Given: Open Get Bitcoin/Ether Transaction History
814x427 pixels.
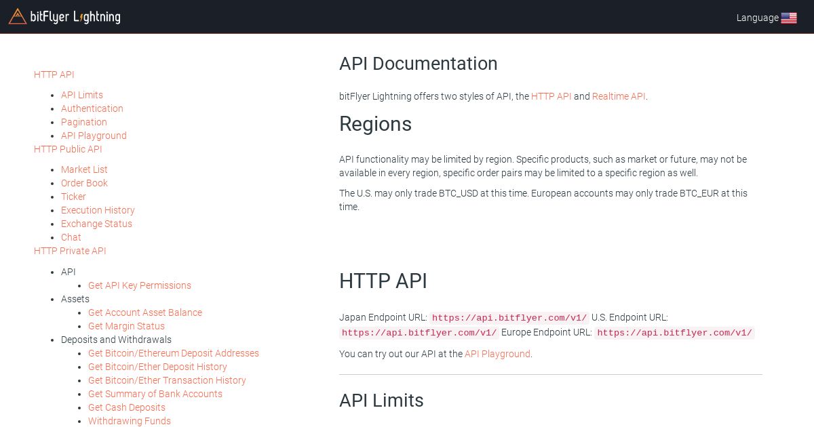Looking at the screenshot, I should tap(167, 380).
